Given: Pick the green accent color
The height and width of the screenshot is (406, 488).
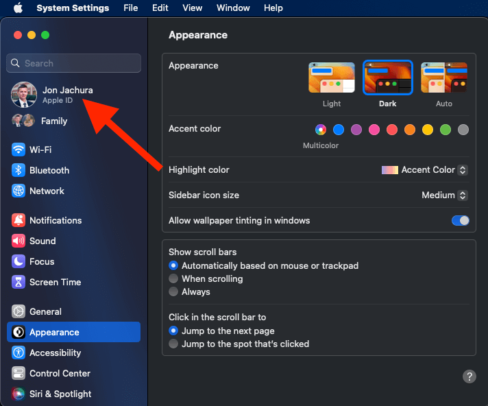Looking at the screenshot, I should point(446,130).
